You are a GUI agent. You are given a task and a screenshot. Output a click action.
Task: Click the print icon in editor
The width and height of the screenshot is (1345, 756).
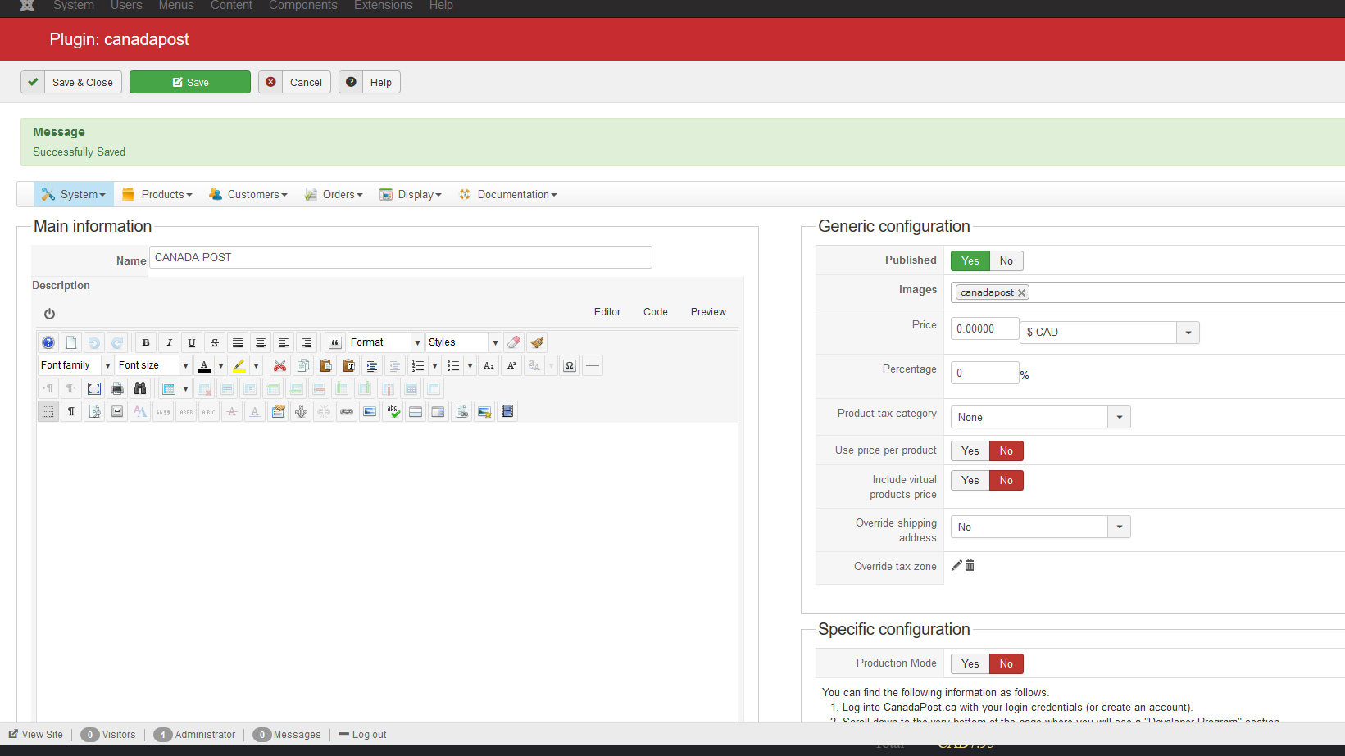(117, 388)
